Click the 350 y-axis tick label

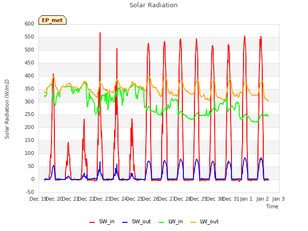click(x=29, y=89)
